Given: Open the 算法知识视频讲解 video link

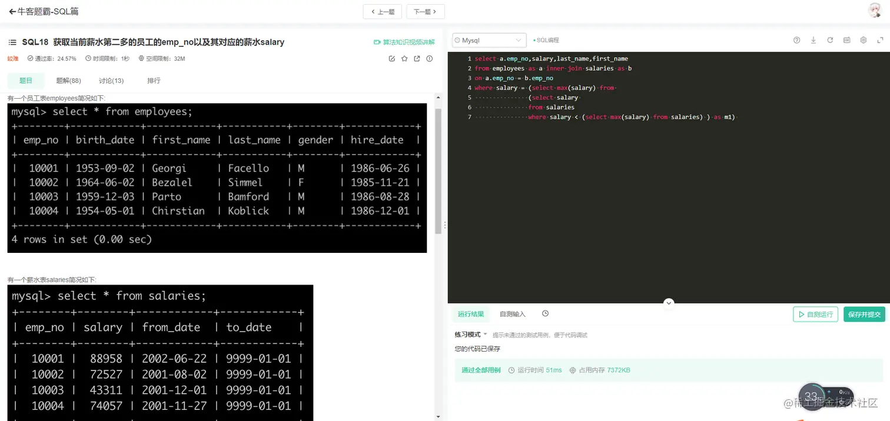Looking at the screenshot, I should click(x=404, y=42).
